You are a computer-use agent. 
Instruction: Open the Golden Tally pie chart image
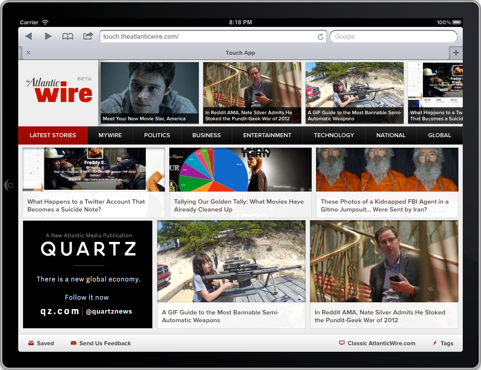point(240,170)
